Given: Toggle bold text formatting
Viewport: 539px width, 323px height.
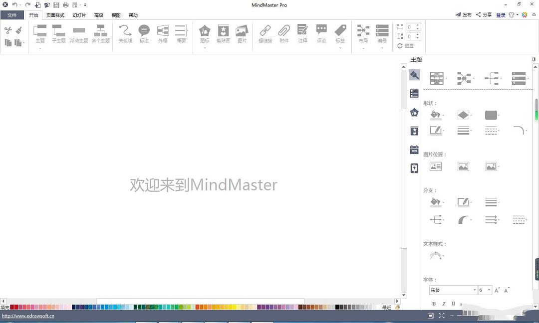Looking at the screenshot, I should [434, 304].
